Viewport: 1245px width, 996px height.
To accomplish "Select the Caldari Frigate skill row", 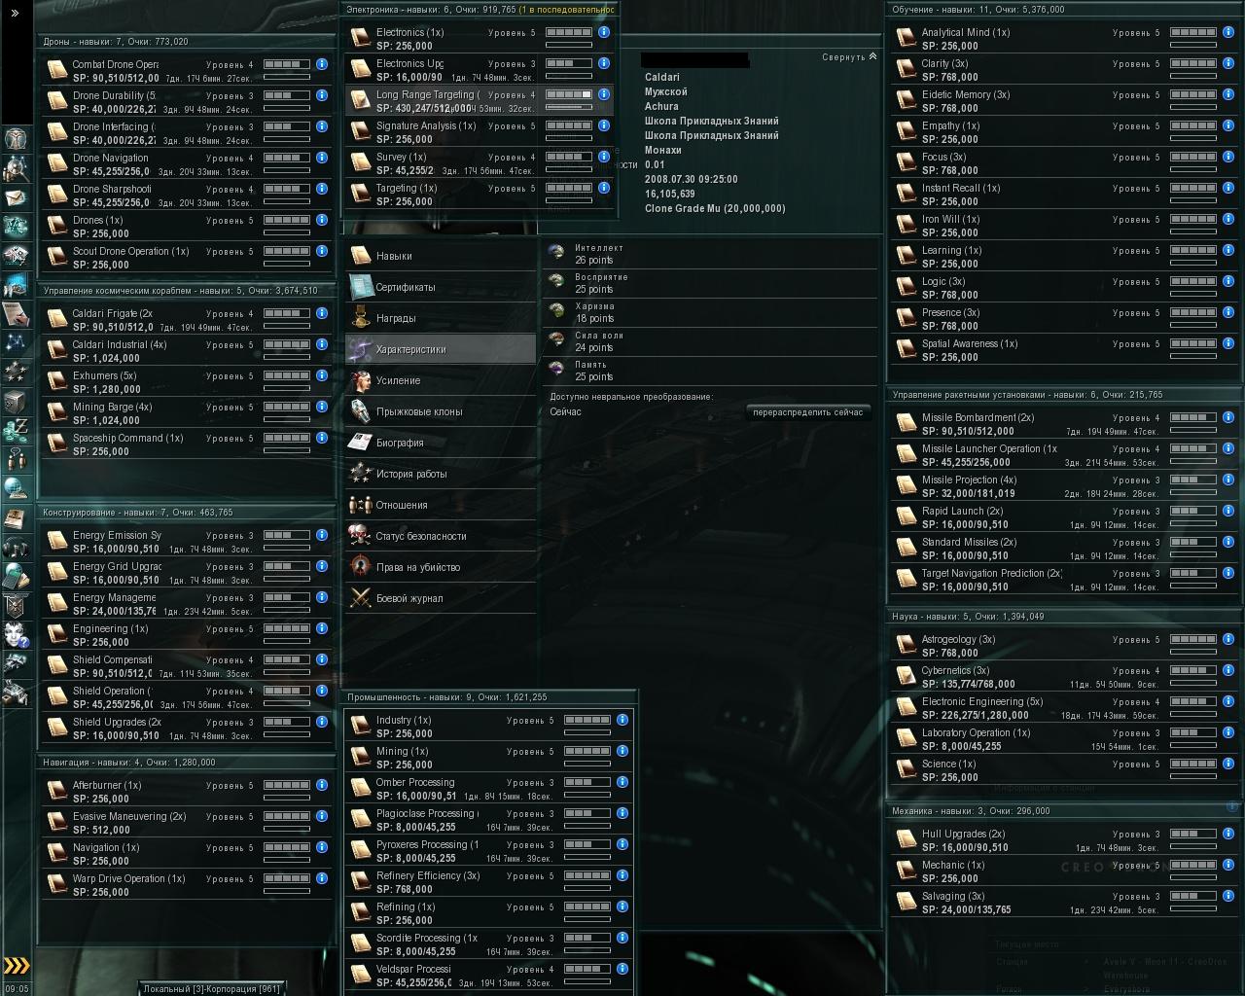I will 186,320.
